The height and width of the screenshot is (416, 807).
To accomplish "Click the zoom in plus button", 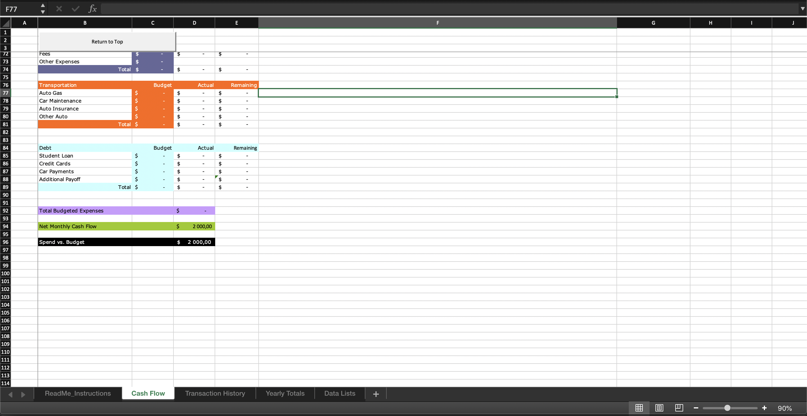I will [x=764, y=408].
